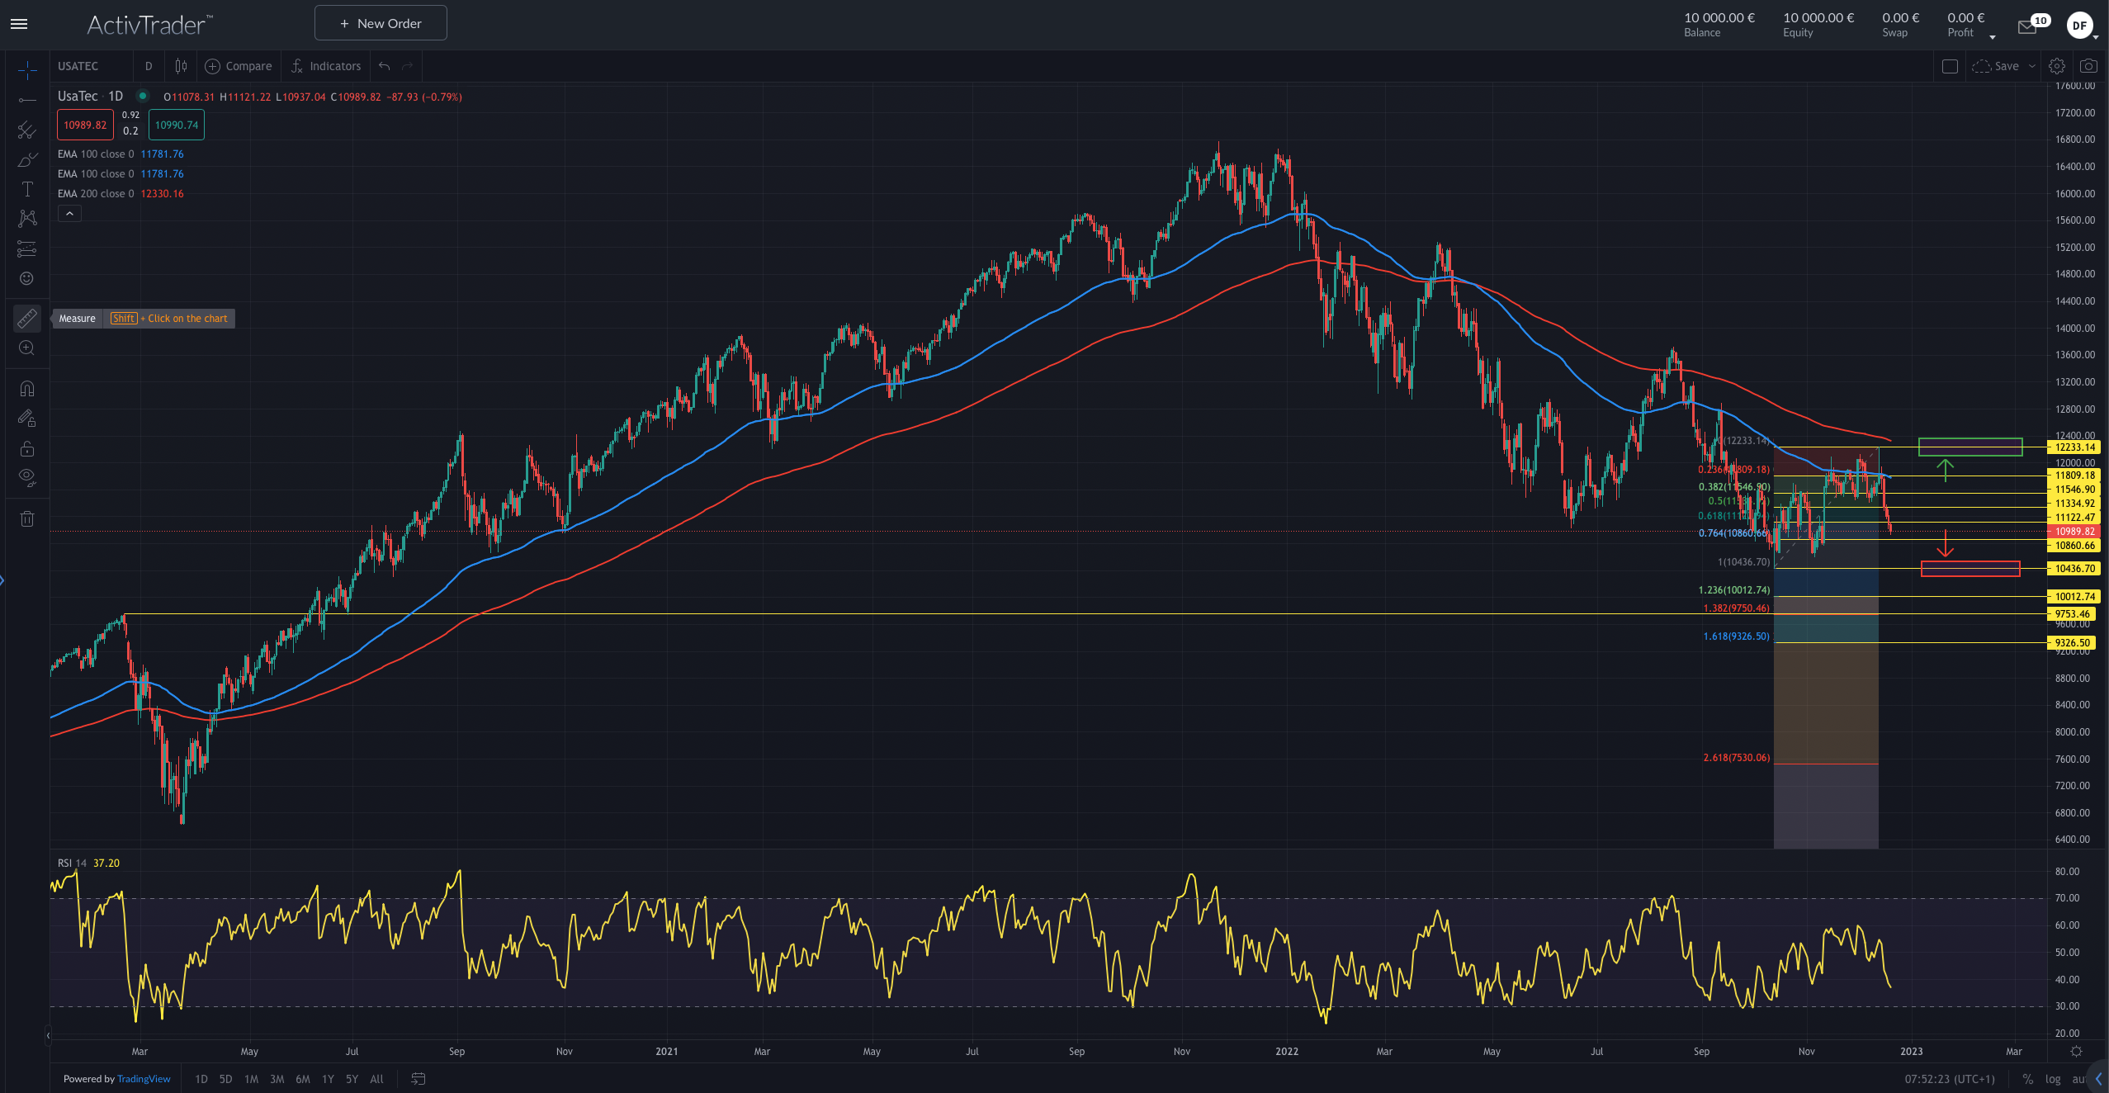2109x1093 pixels.
Task: Open the hamburger menu
Action: tap(18, 23)
